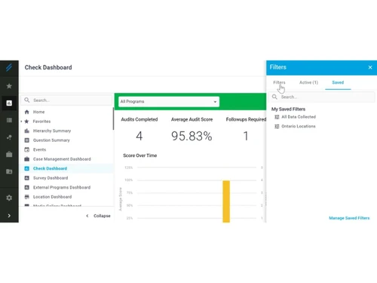Click the Case Management briefcase icon
Viewport: 377px width, 283px height.
pos(27,159)
